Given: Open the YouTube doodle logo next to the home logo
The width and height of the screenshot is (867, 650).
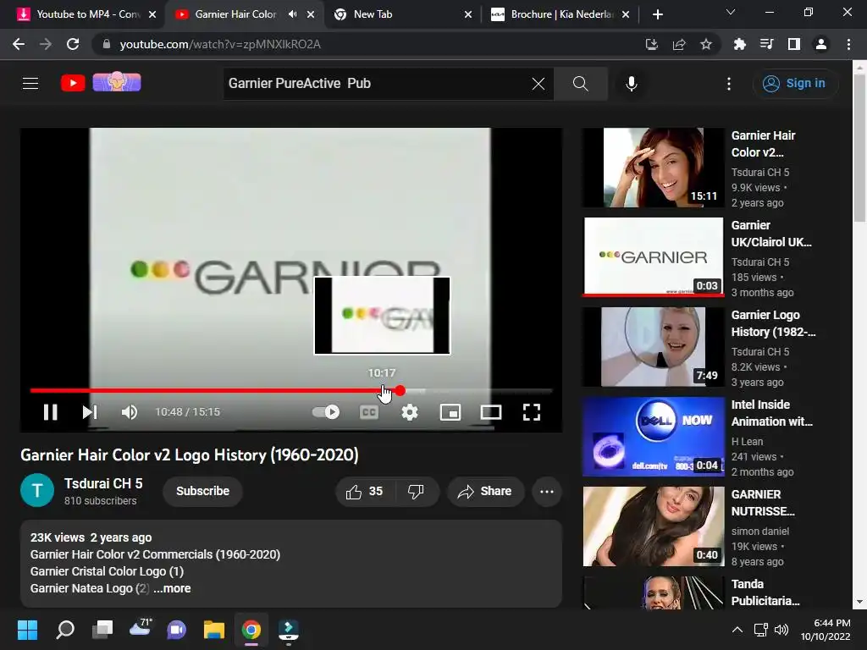Looking at the screenshot, I should 117,82.
